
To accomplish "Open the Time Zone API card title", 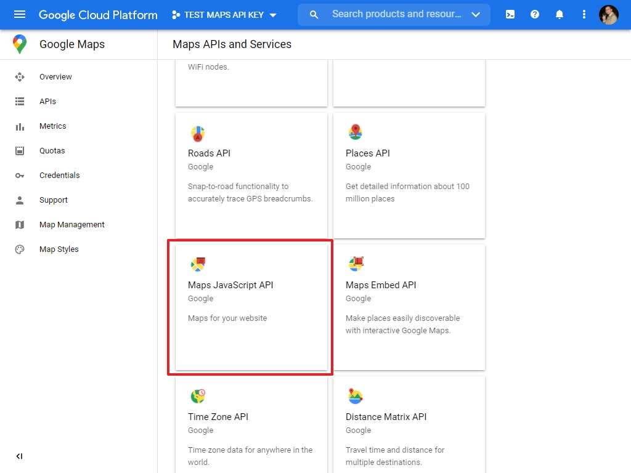I will (218, 417).
